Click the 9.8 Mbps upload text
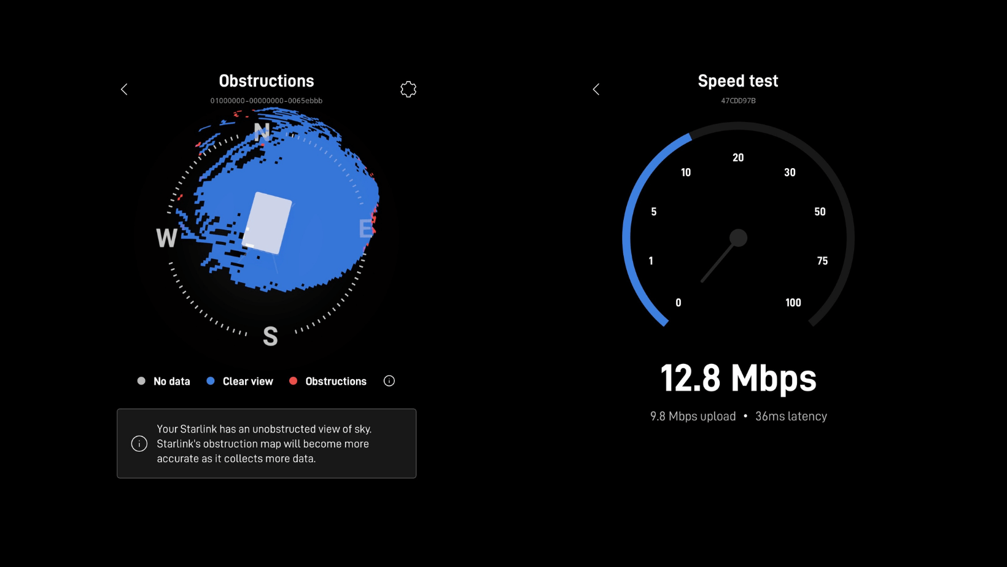Image resolution: width=1007 pixels, height=567 pixels. coord(693,416)
